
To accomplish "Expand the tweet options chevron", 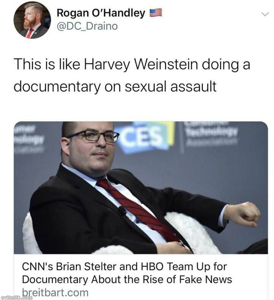I will click(x=265, y=14).
